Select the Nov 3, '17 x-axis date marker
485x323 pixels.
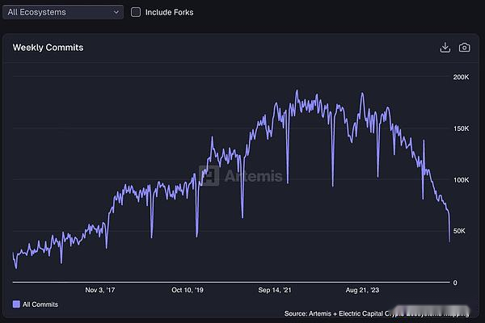[103, 288]
